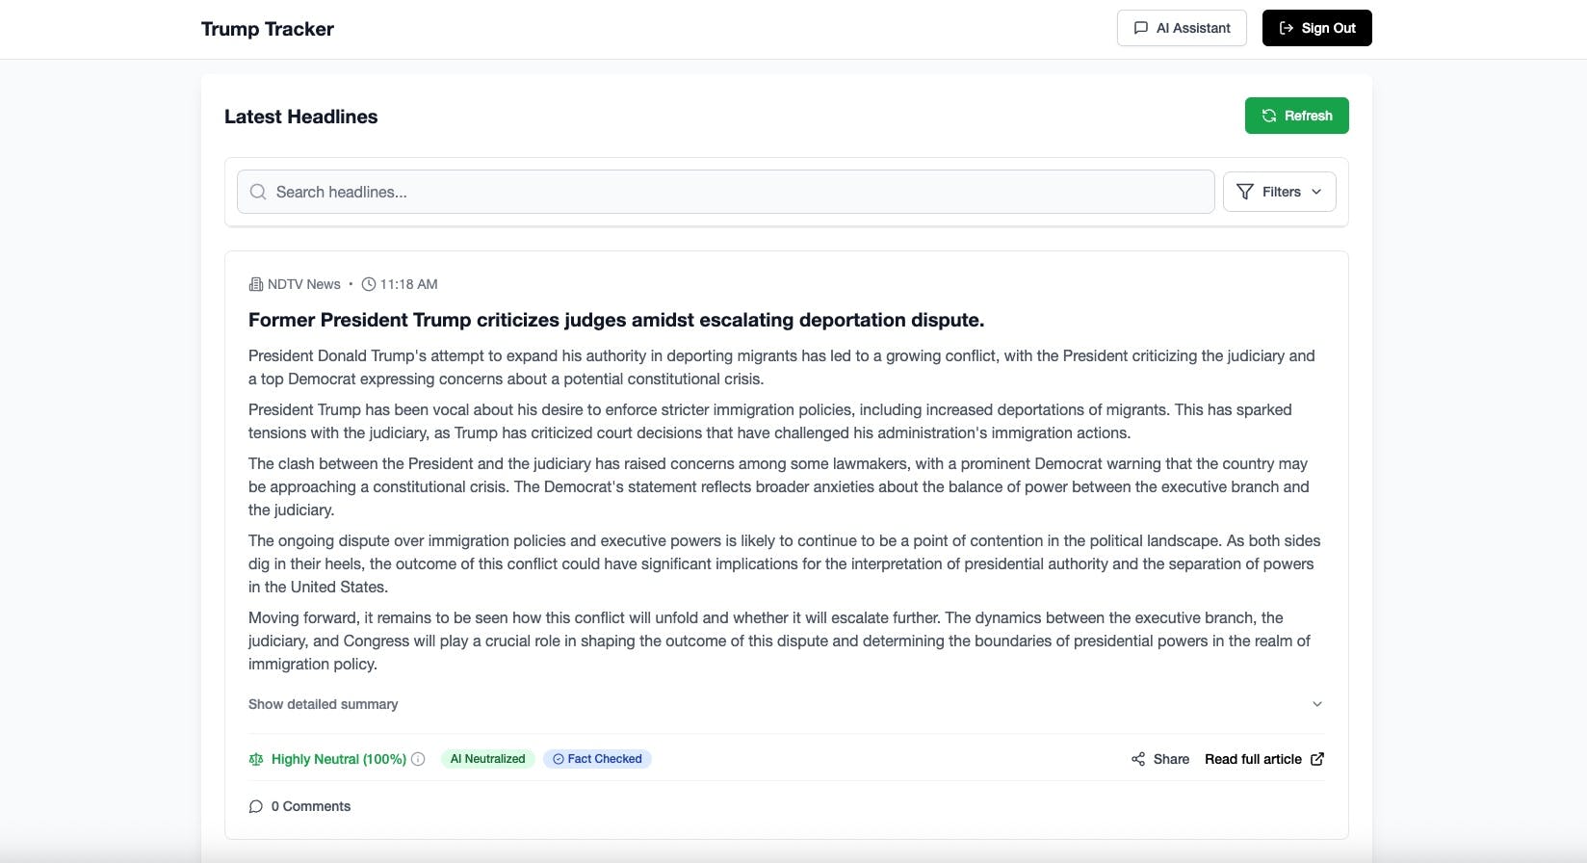Screen dimensions: 1587x863
Task: Click the AI Neutralized badge
Action: [x=488, y=759]
